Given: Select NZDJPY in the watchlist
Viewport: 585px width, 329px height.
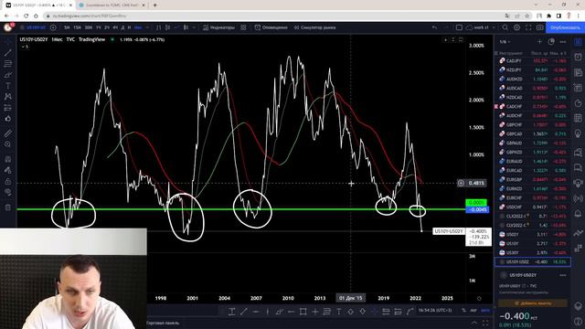Looking at the screenshot, I should pyautogui.click(x=533, y=69).
